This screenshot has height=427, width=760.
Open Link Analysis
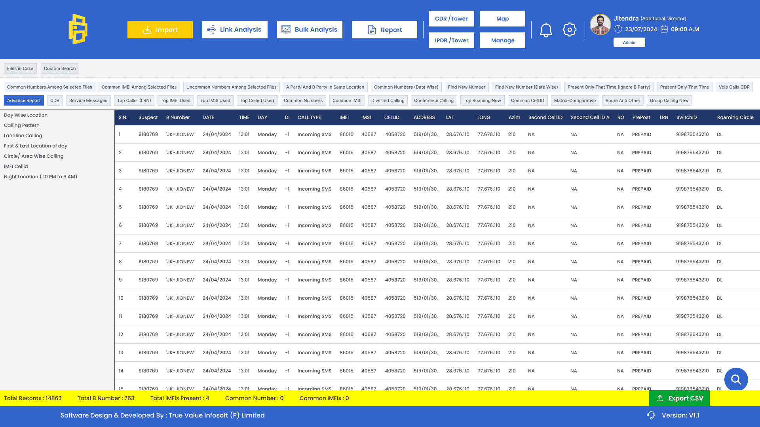[235, 30]
